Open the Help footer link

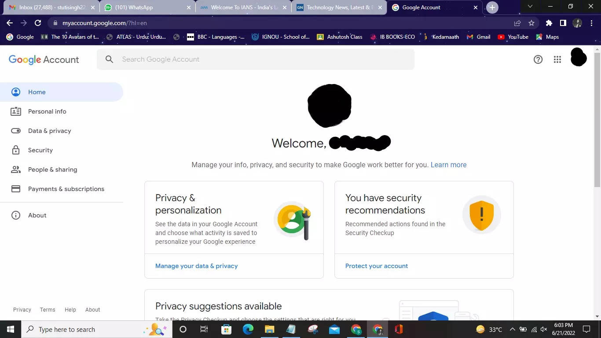[x=70, y=310]
